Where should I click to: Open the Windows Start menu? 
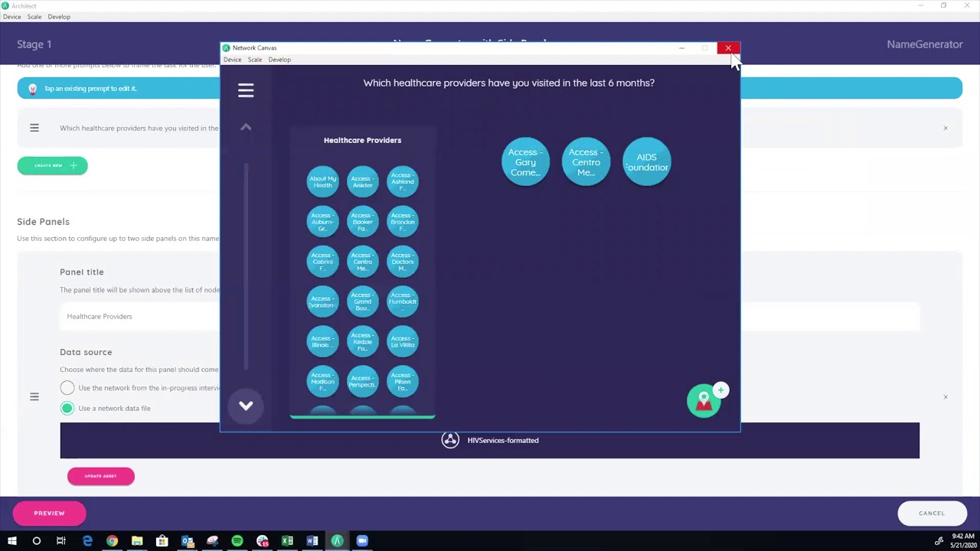pyautogui.click(x=11, y=541)
